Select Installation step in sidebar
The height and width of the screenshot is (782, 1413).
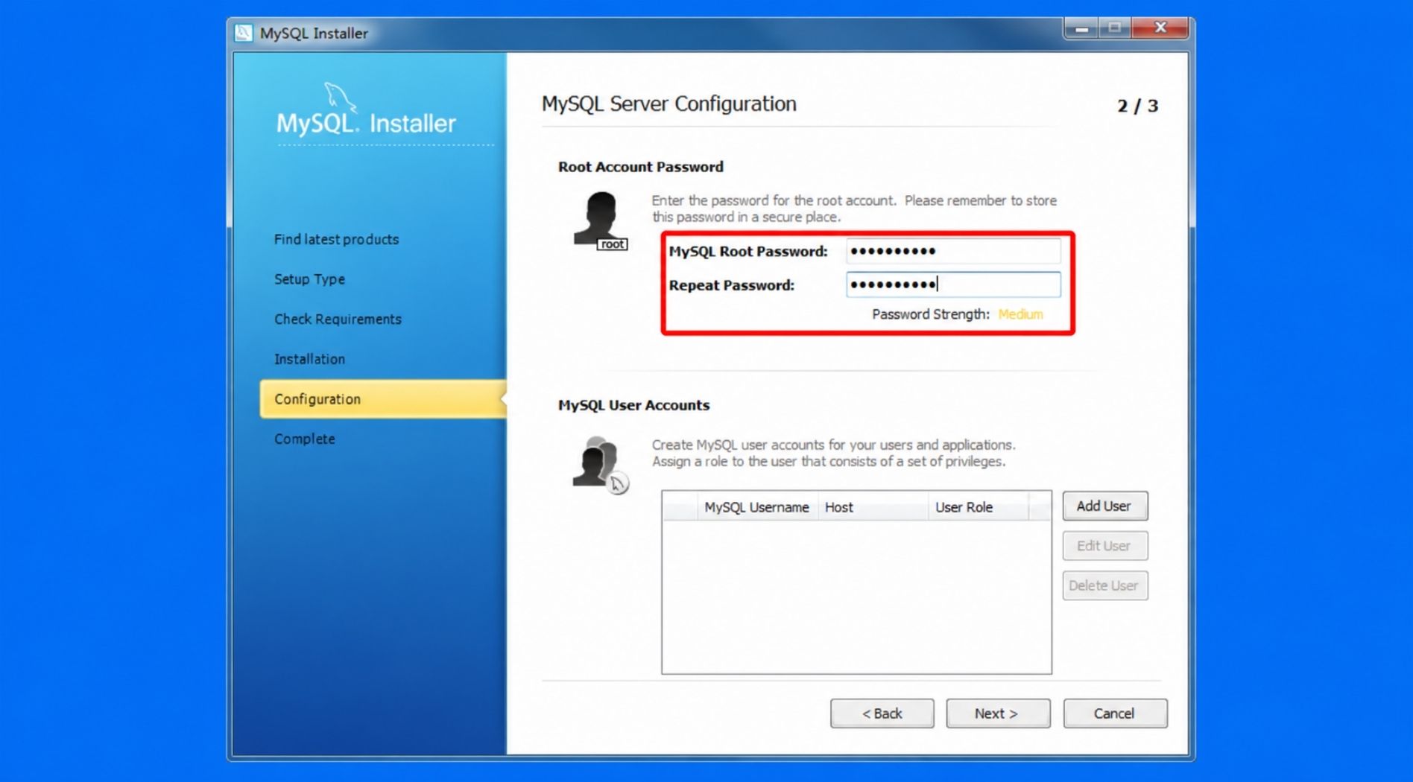309,359
